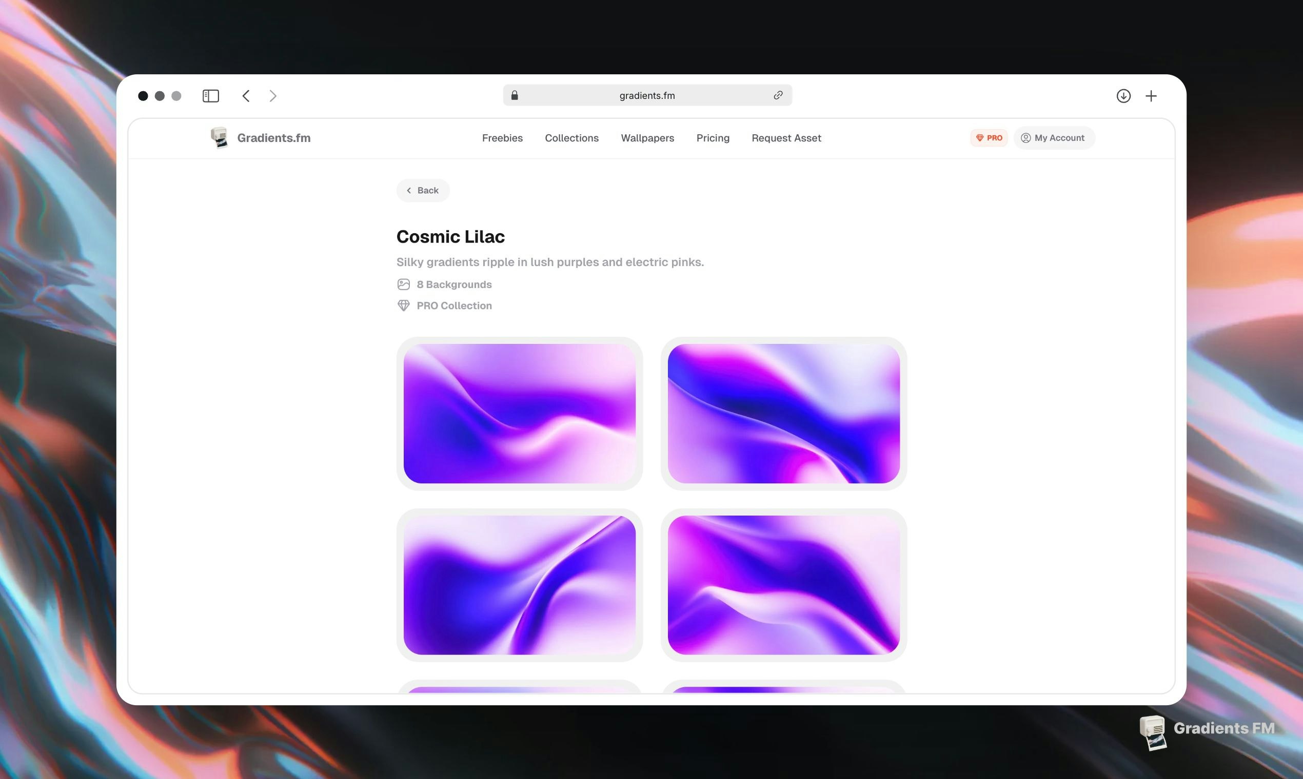Go to Wallpapers section
The image size is (1303, 779).
(647, 138)
